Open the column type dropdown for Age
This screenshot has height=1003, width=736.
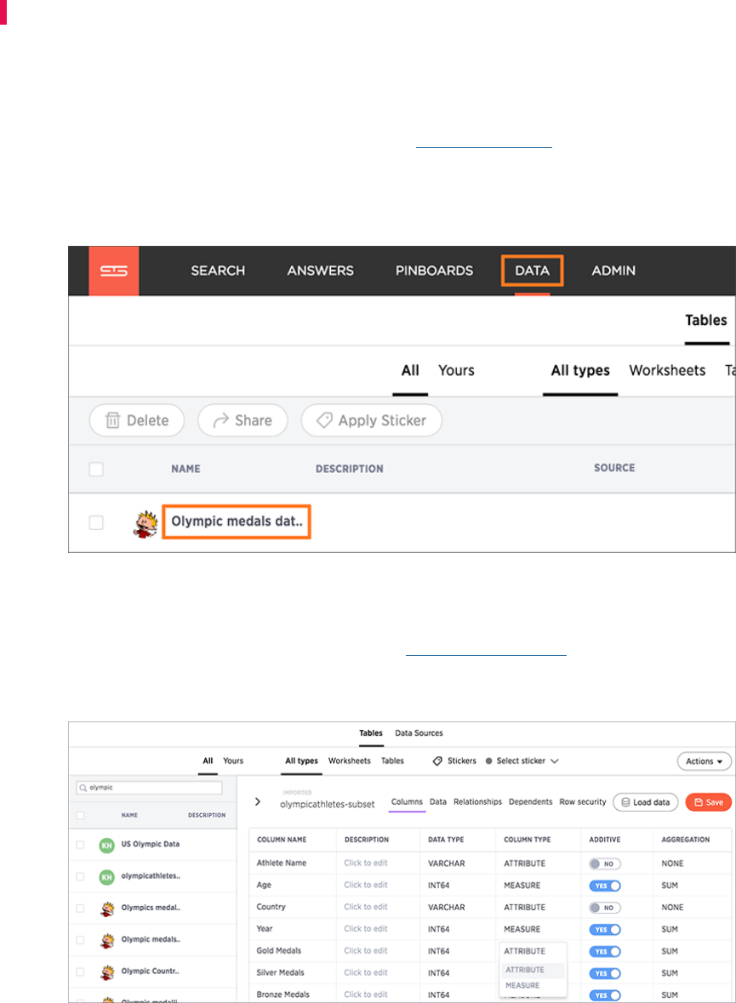522,886
